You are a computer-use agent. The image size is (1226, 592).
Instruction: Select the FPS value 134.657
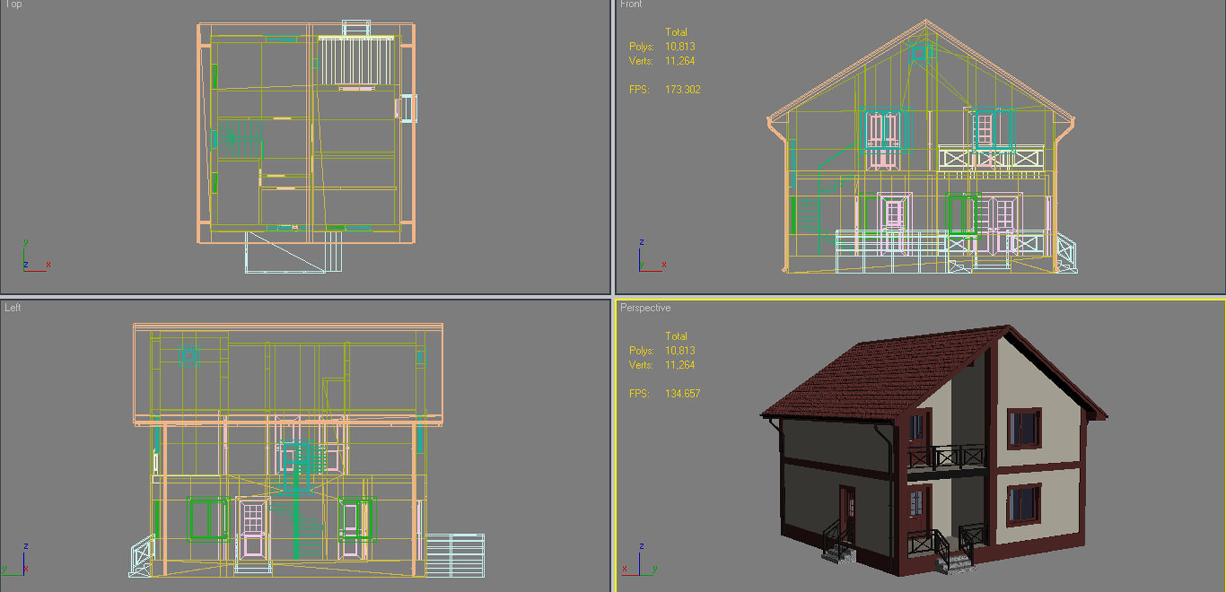[x=682, y=393]
